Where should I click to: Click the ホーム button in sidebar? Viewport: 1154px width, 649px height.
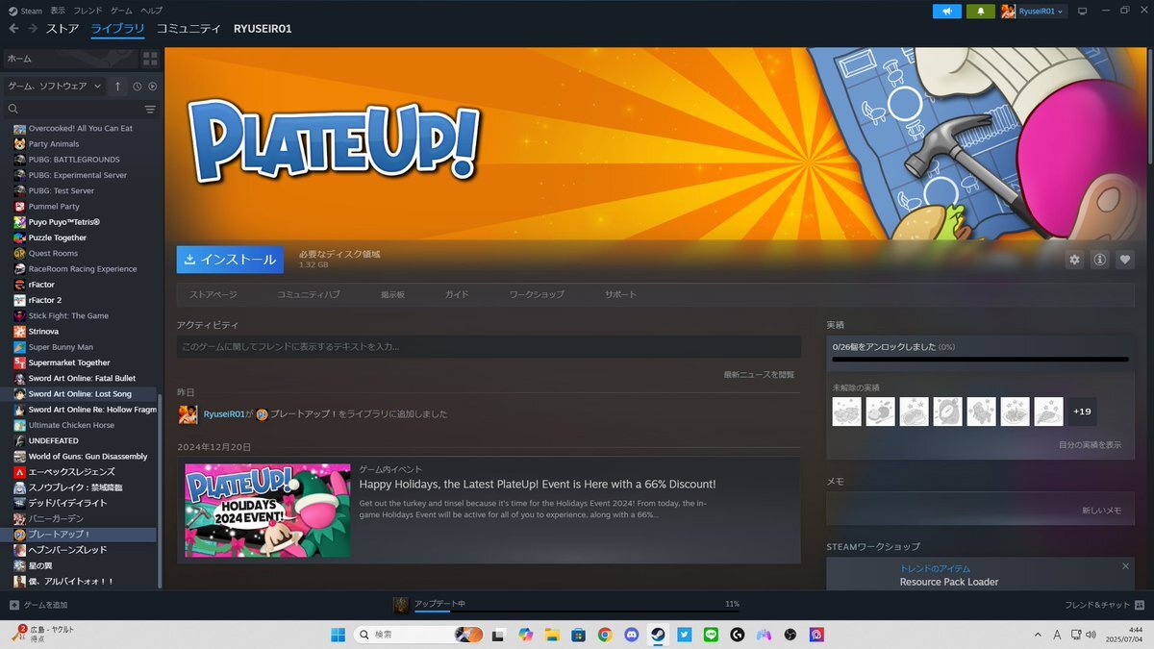pos(69,59)
